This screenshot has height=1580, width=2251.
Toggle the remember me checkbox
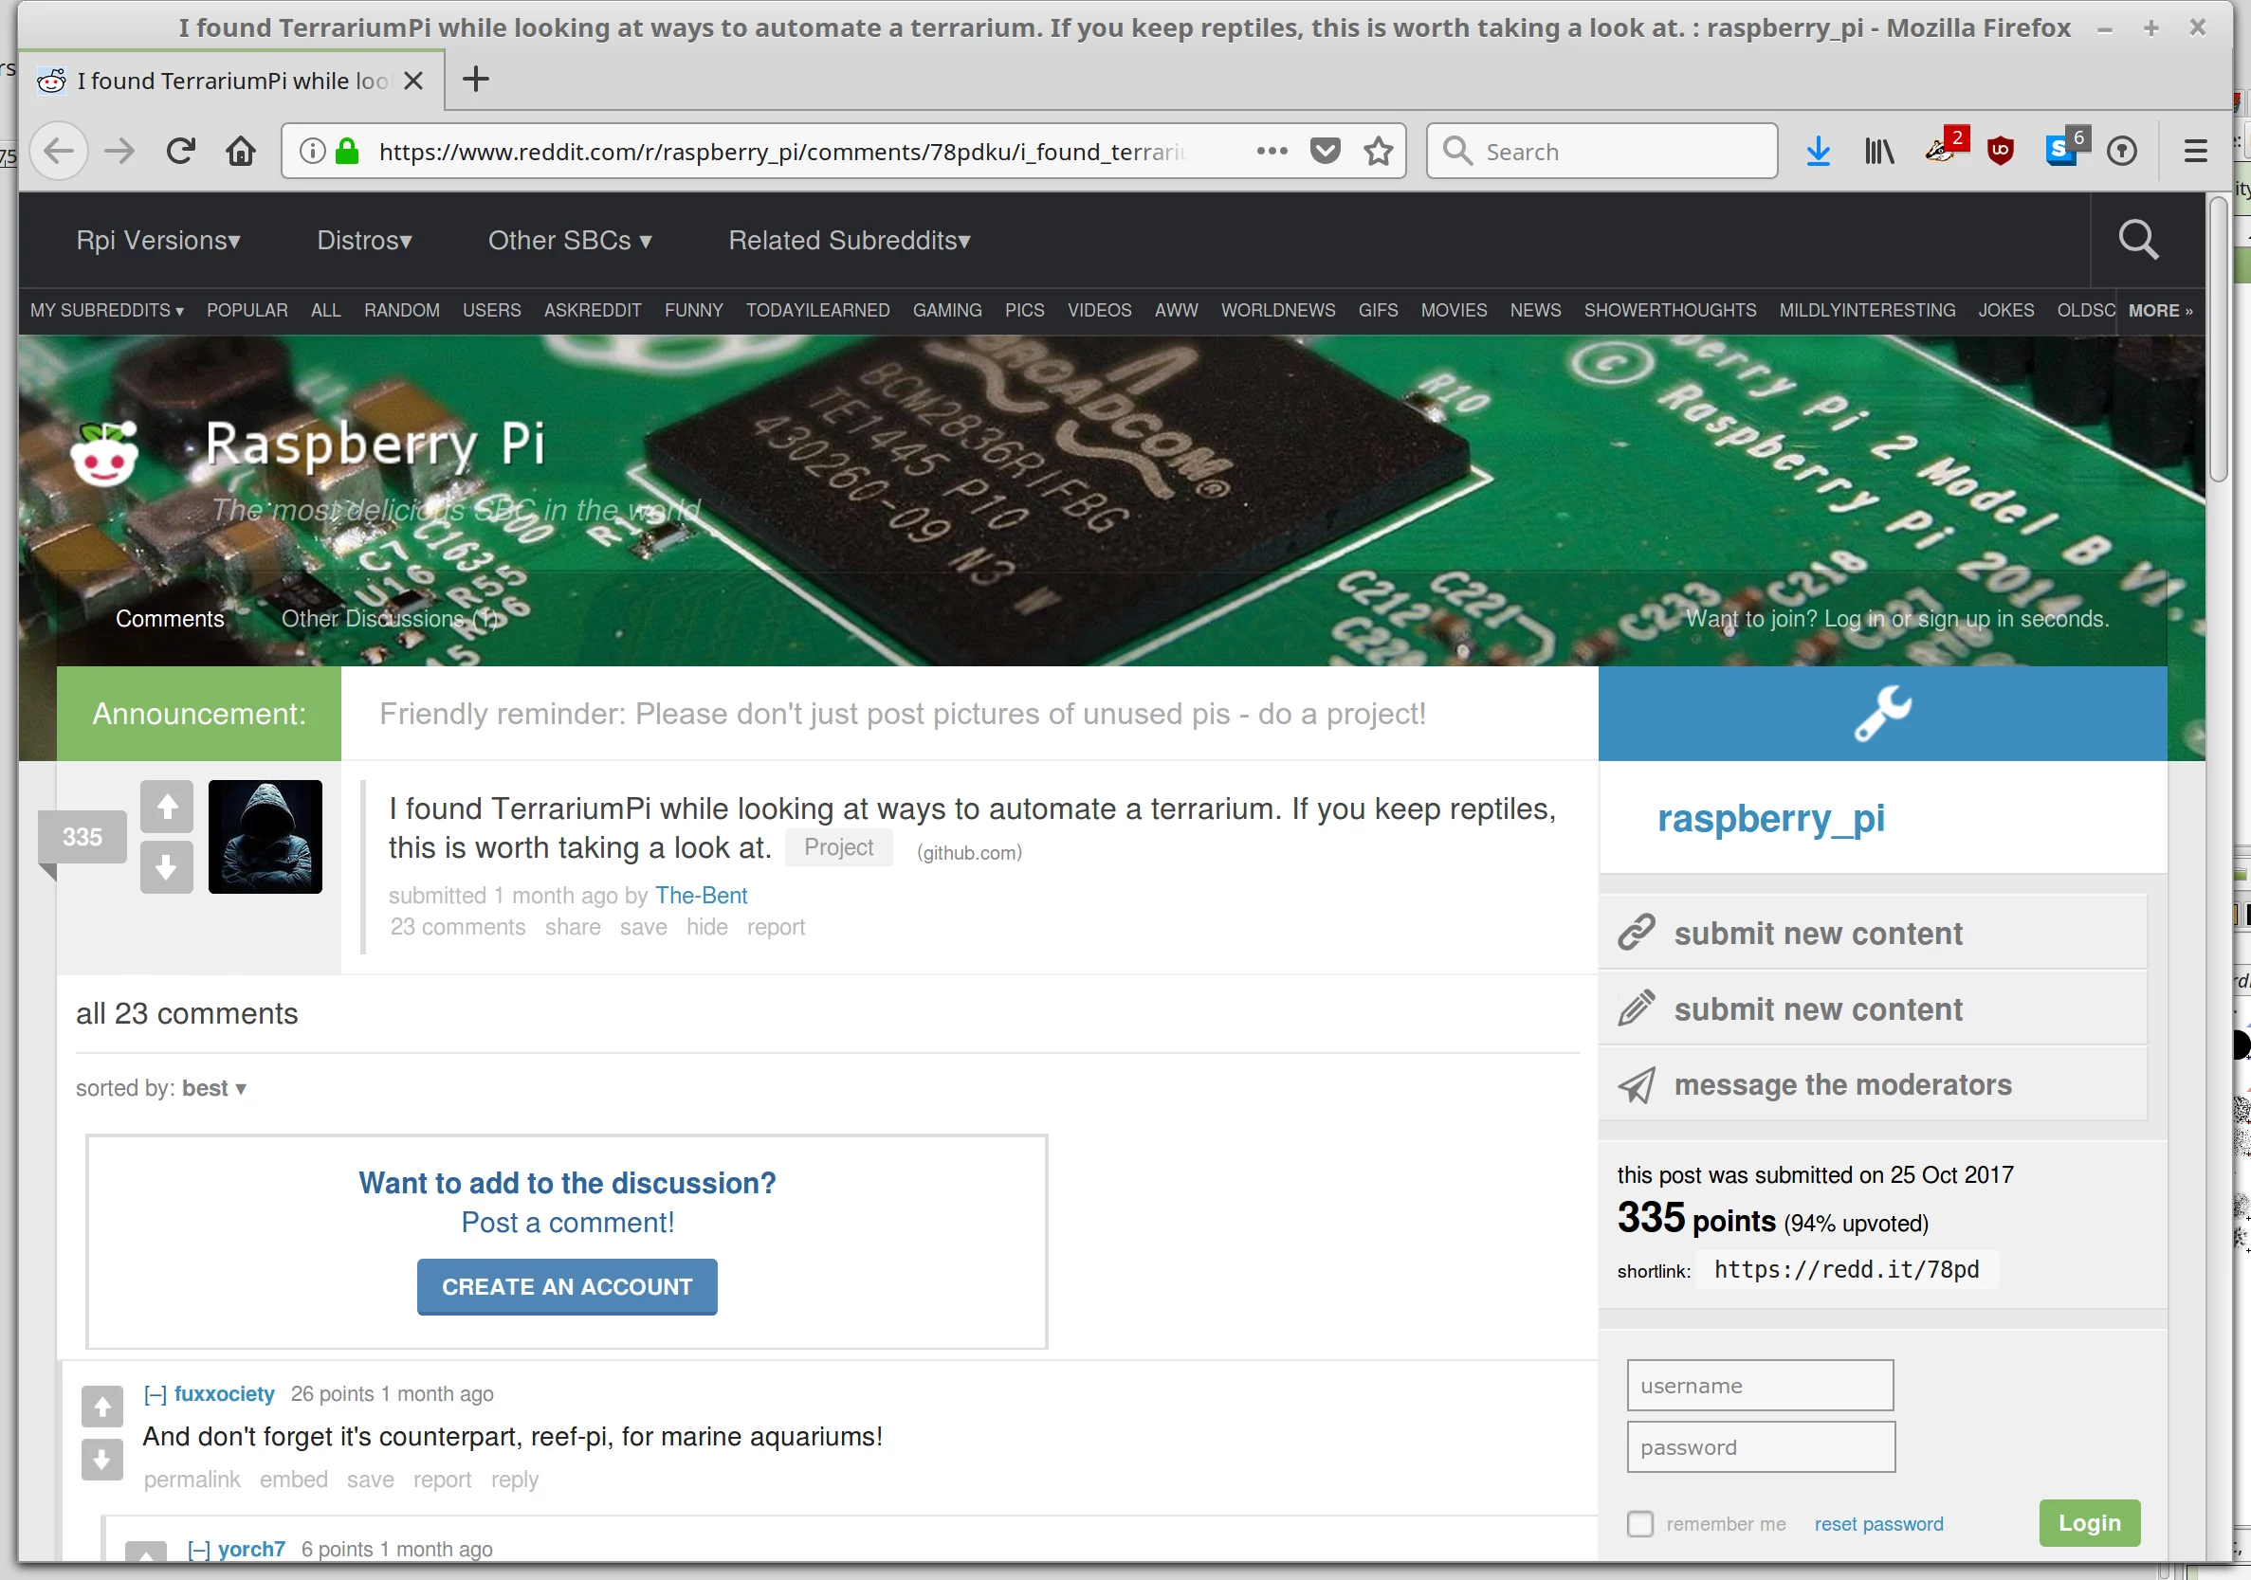(1638, 1523)
